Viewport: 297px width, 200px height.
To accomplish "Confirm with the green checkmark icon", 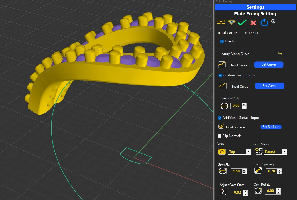I will click(x=242, y=23).
